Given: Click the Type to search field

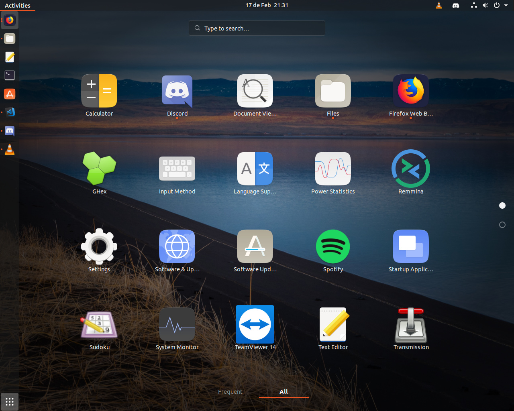Looking at the screenshot, I should point(257,28).
